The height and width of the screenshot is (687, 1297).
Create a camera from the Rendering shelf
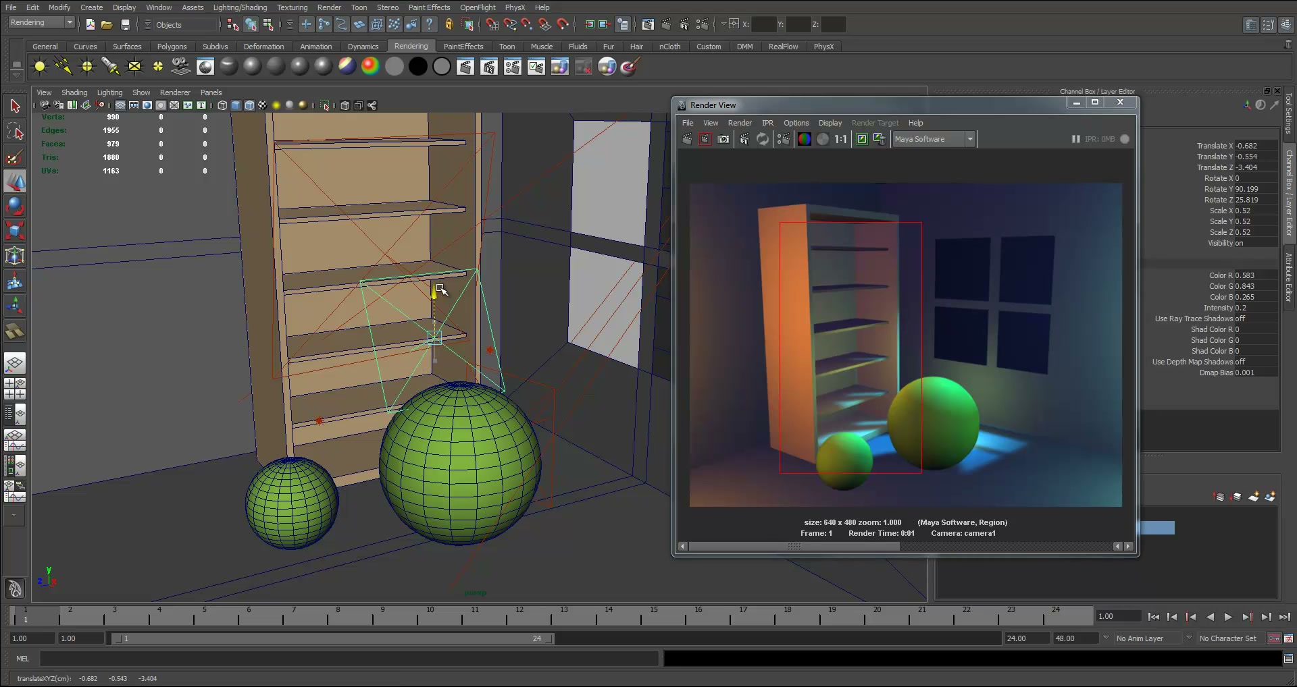pos(181,66)
